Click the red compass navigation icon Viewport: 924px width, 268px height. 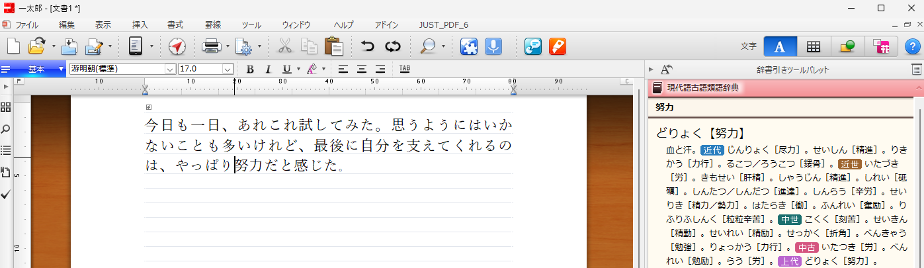click(177, 46)
